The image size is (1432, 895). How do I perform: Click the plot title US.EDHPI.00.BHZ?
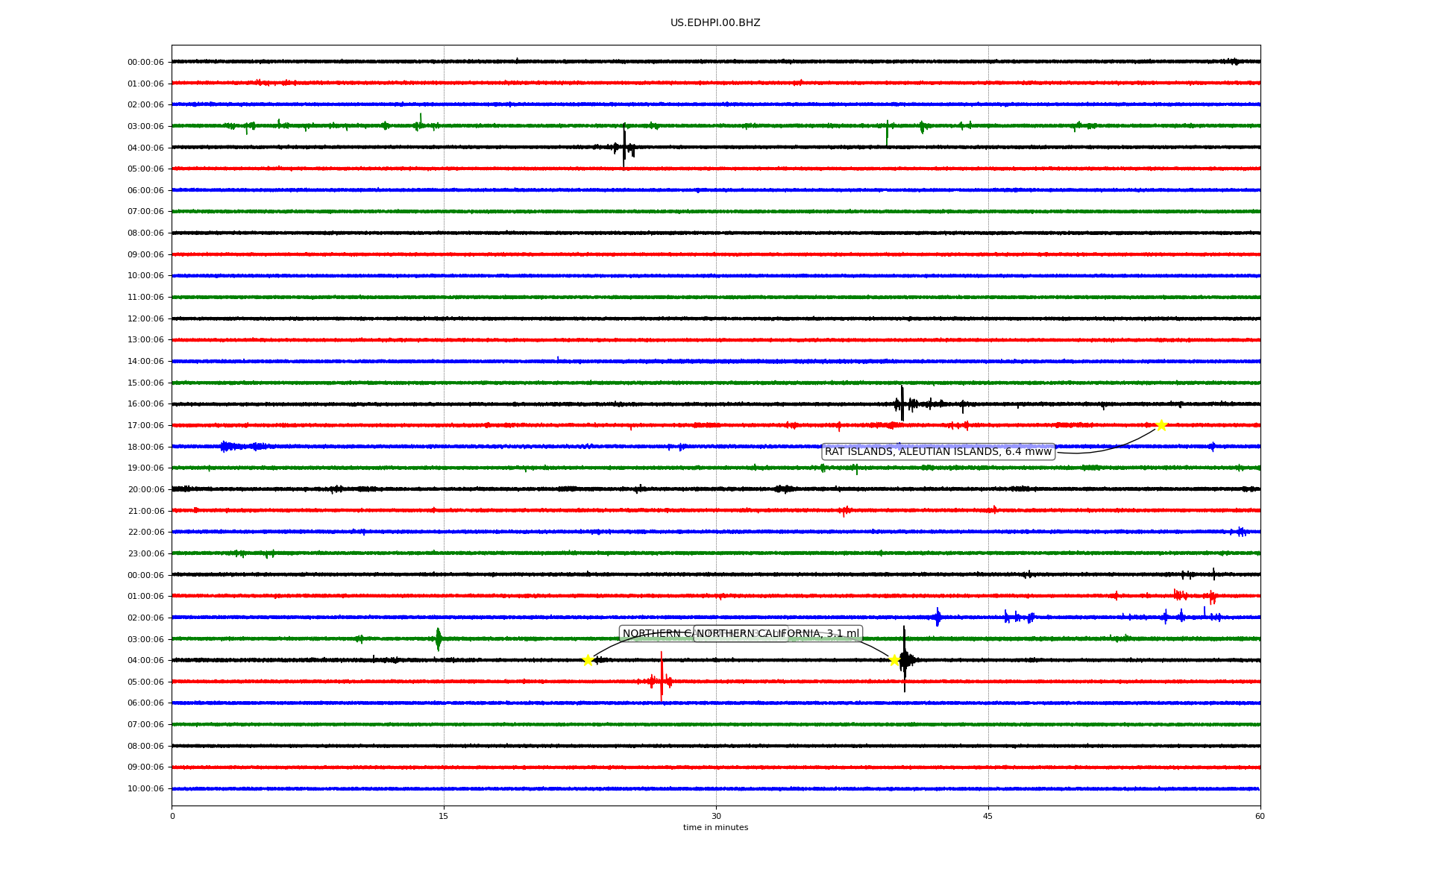[x=715, y=23]
